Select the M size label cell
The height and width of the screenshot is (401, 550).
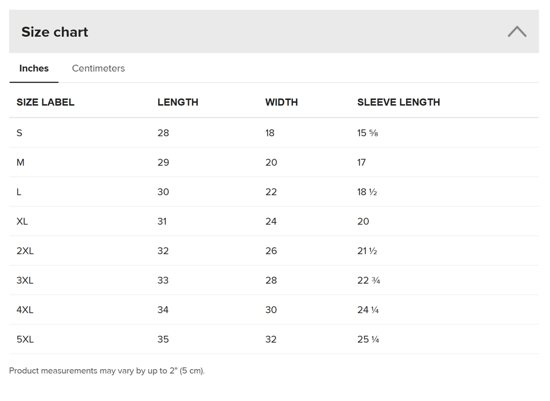click(20, 163)
